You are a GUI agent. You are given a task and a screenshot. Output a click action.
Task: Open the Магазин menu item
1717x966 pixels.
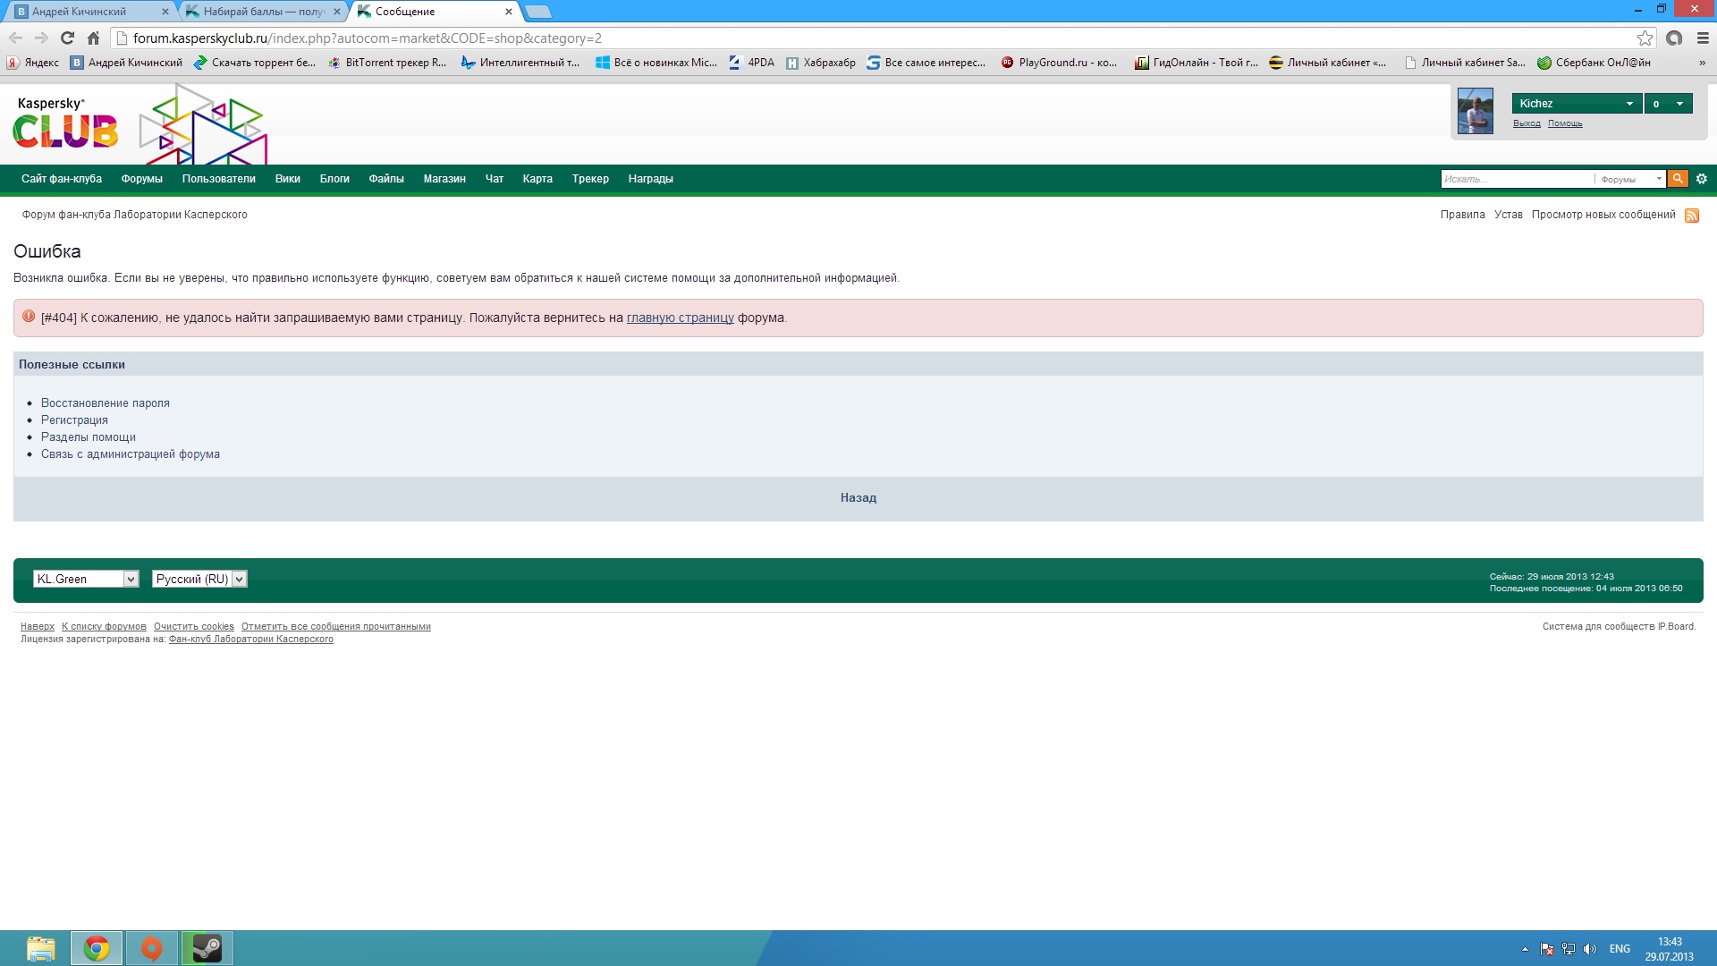(444, 179)
